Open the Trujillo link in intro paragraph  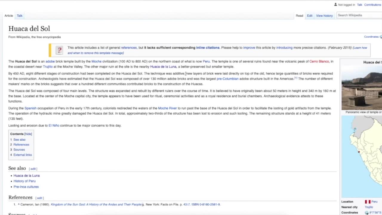(x=48, y=67)
